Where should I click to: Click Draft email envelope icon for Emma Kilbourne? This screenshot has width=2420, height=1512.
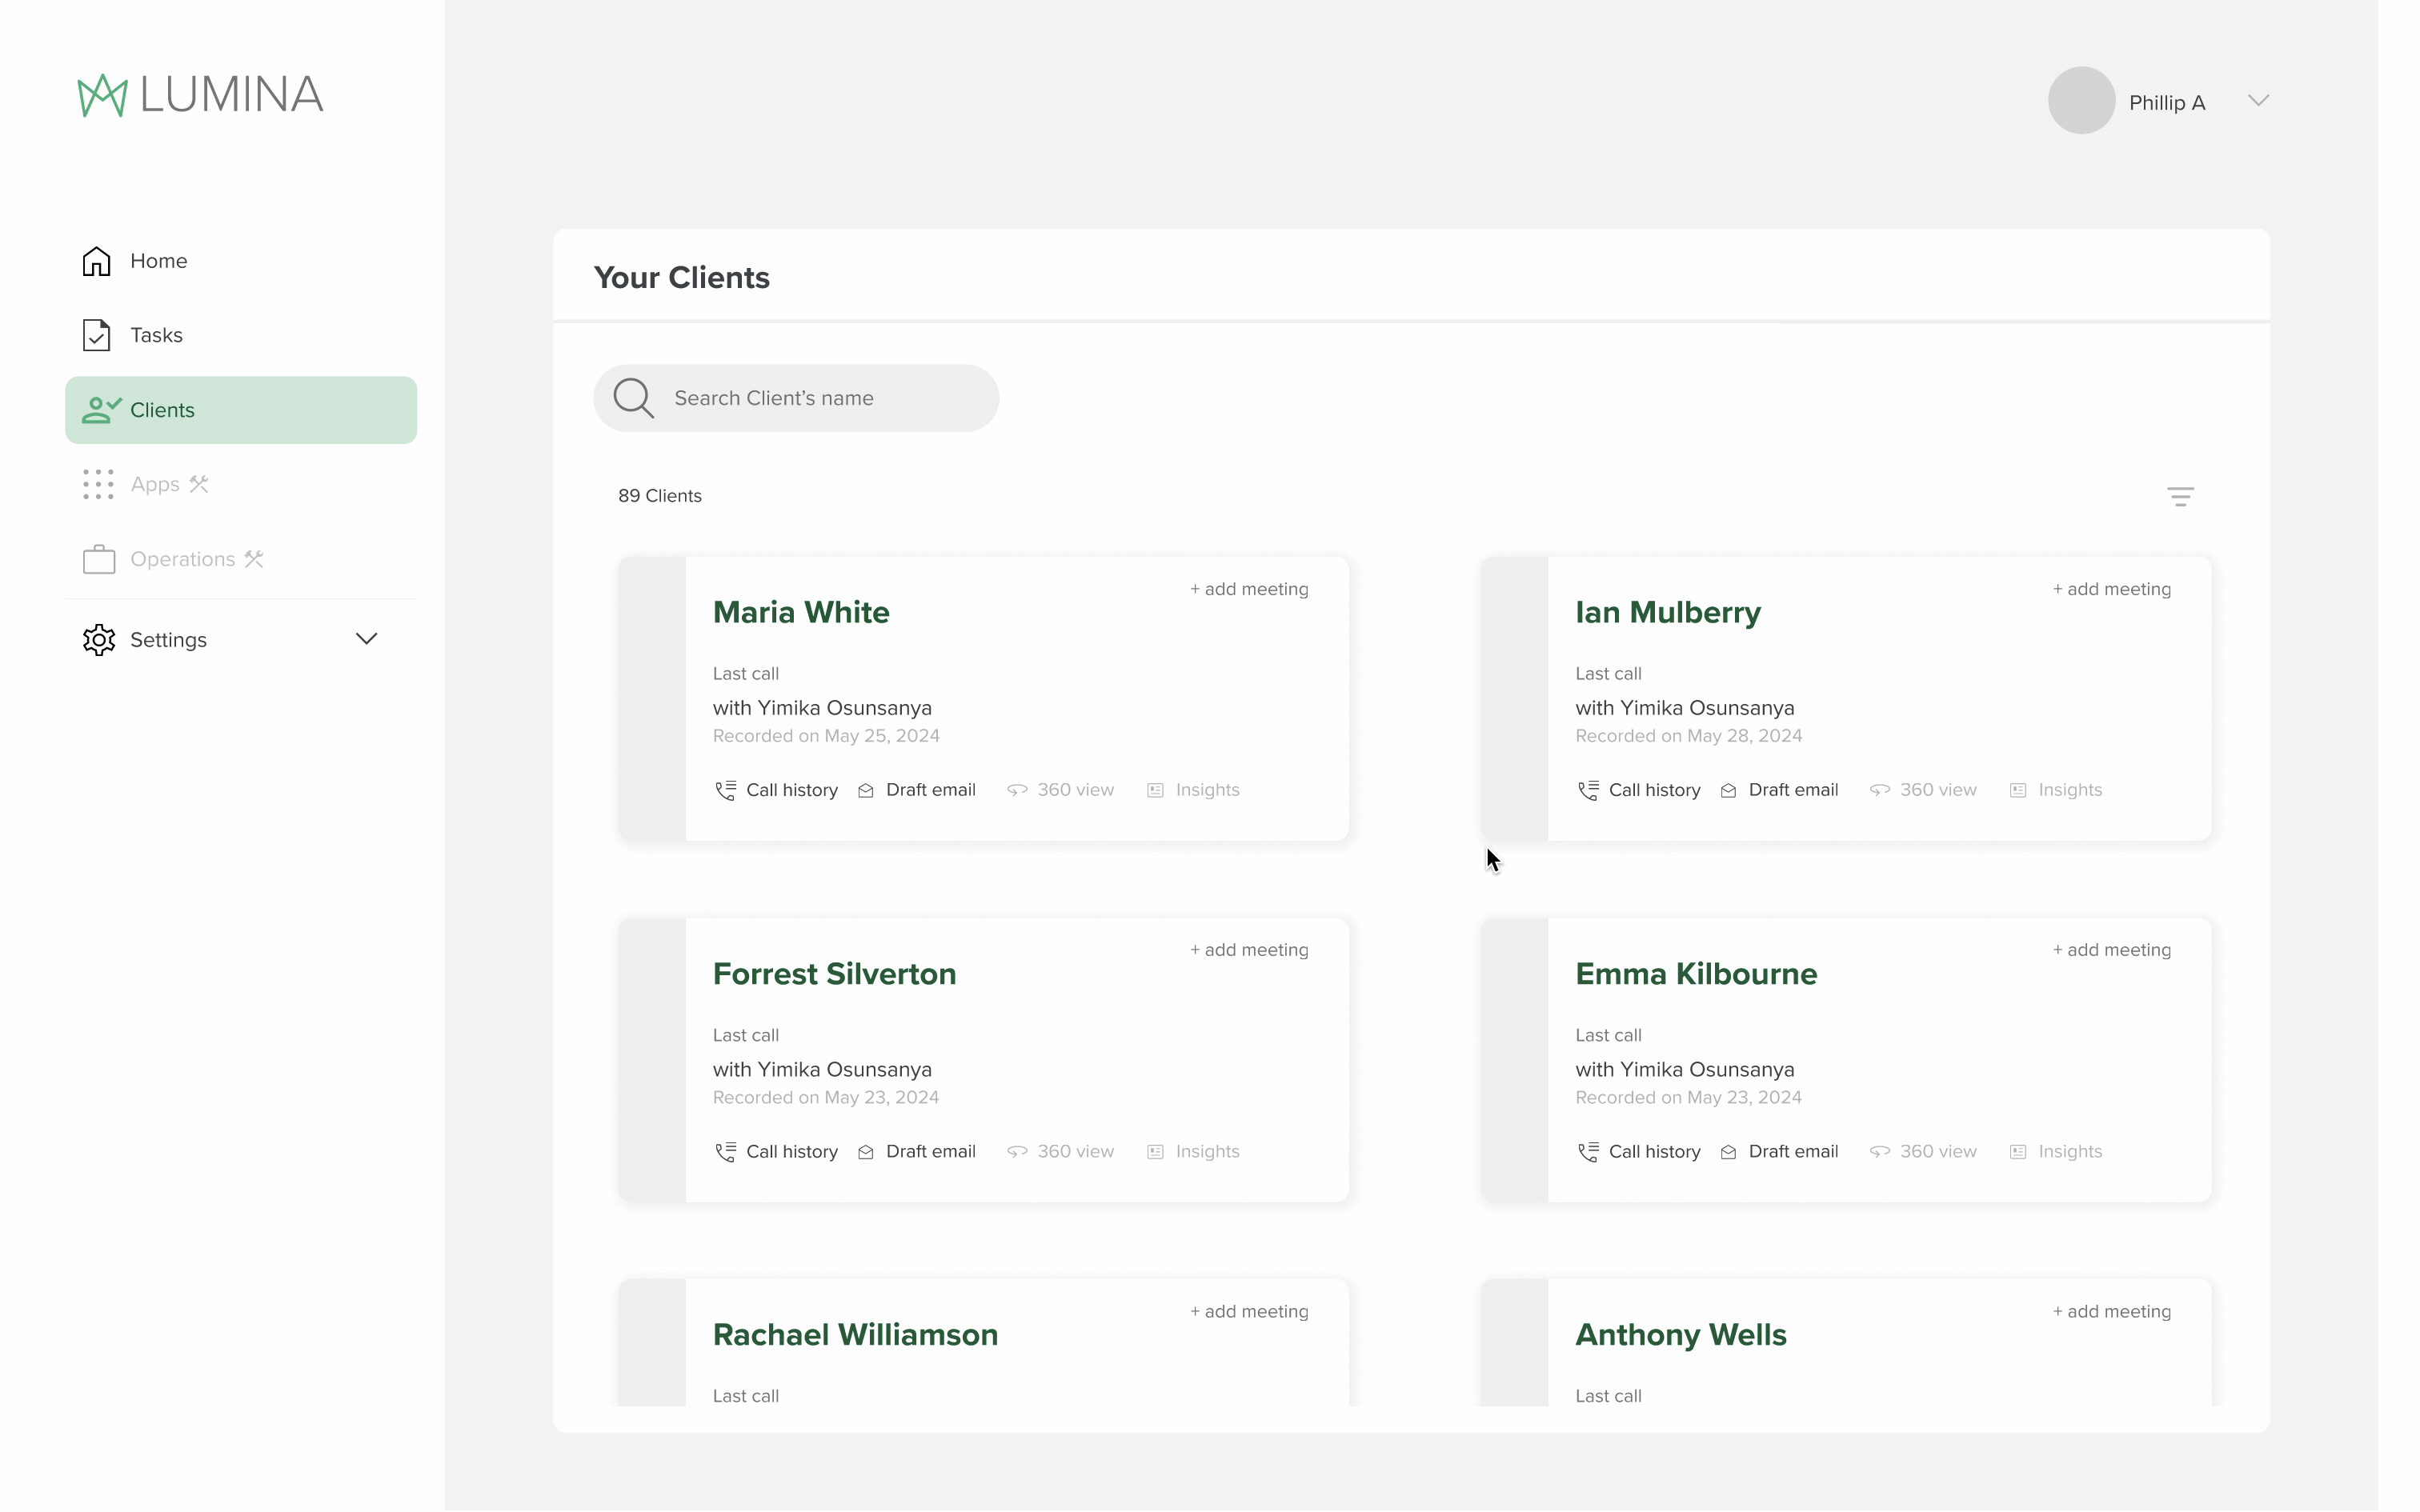pos(1728,1153)
